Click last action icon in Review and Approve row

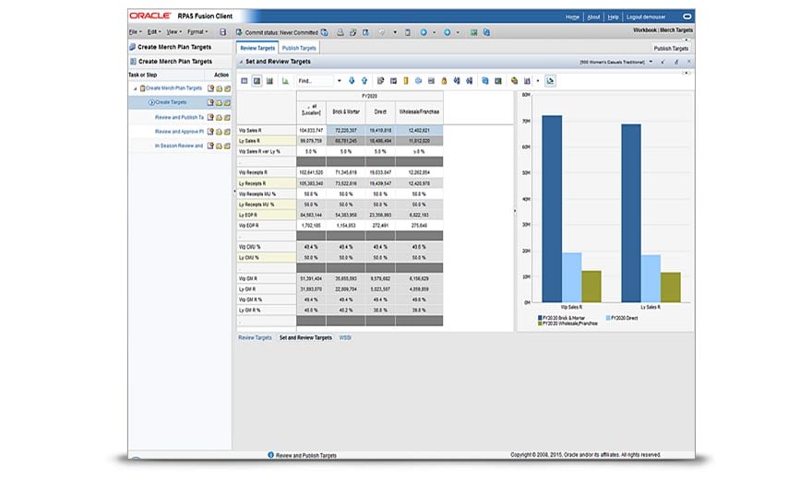[227, 132]
